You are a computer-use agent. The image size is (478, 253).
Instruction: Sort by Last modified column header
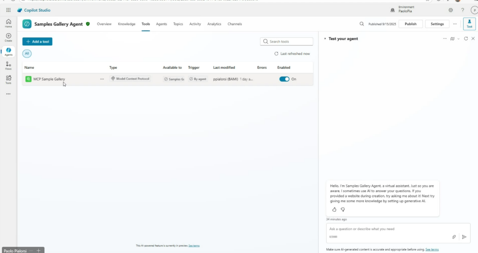(x=224, y=67)
